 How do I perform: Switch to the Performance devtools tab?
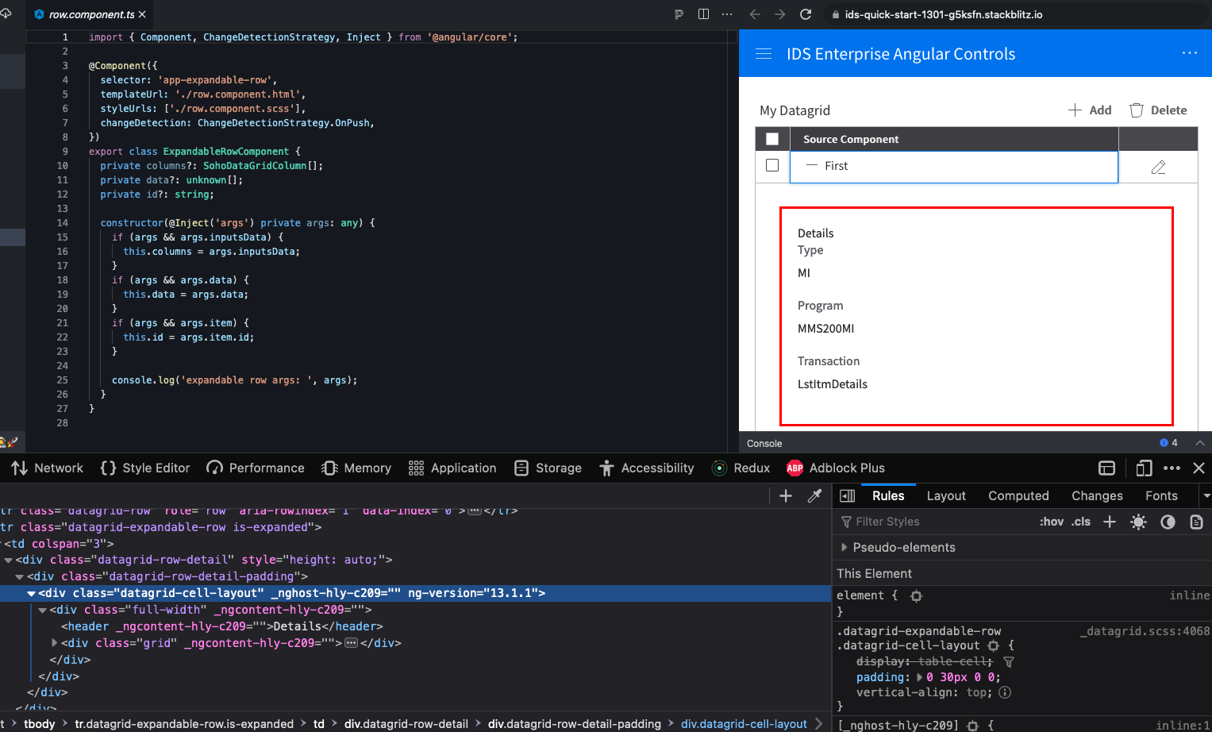tap(256, 468)
